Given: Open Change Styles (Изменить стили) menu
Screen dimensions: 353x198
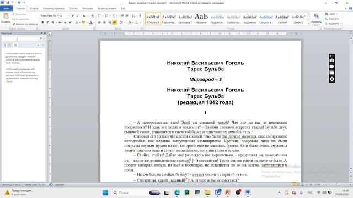Looking at the screenshot, I should click(x=316, y=19).
